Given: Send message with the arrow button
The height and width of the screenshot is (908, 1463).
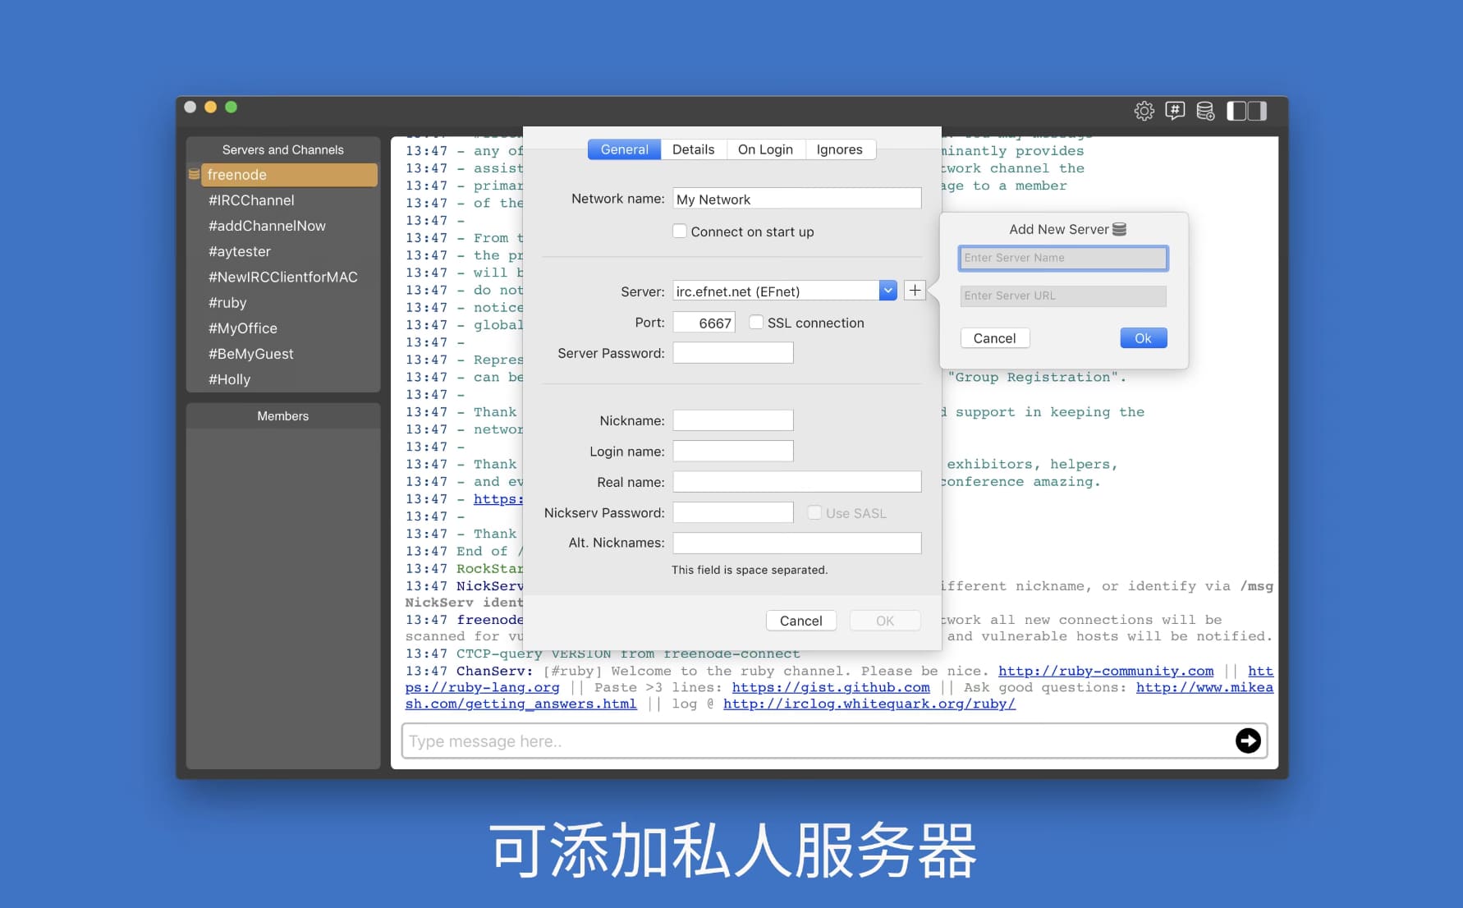Looking at the screenshot, I should [x=1248, y=741].
